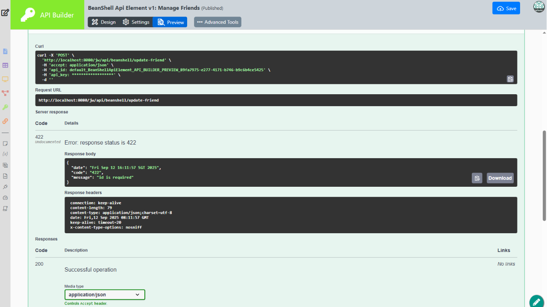Image resolution: width=547 pixels, height=307 pixels.
Task: Click the orange link icon in sidebar
Action: 6,121
